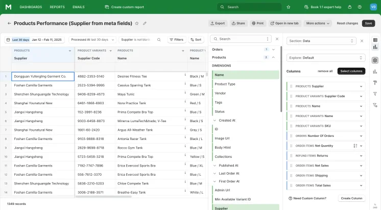
Task: Open Processed At last 30 days dropdown
Action: click(92, 40)
